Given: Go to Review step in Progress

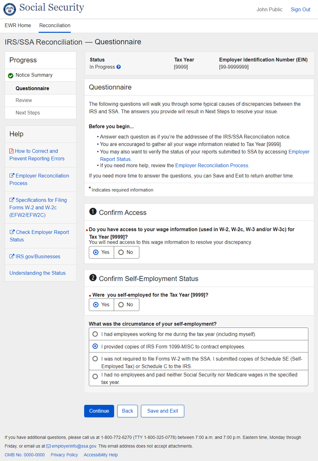Looking at the screenshot, I should pyautogui.click(x=24, y=100).
